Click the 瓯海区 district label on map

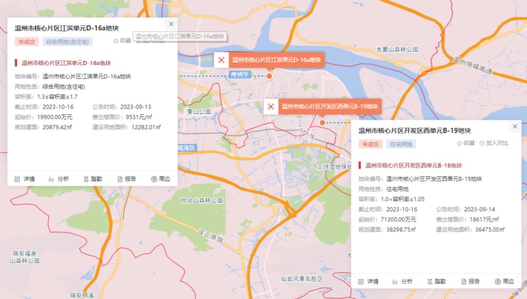coord(187,148)
